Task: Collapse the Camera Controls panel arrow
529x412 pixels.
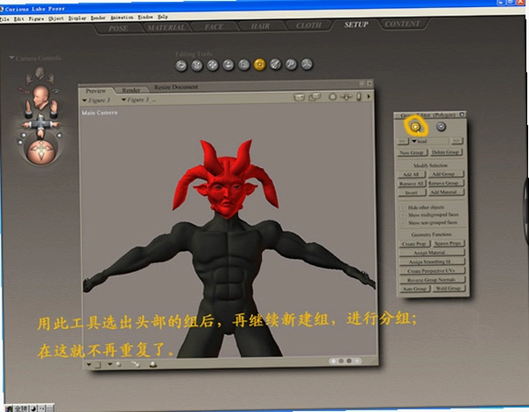Action: 11,58
